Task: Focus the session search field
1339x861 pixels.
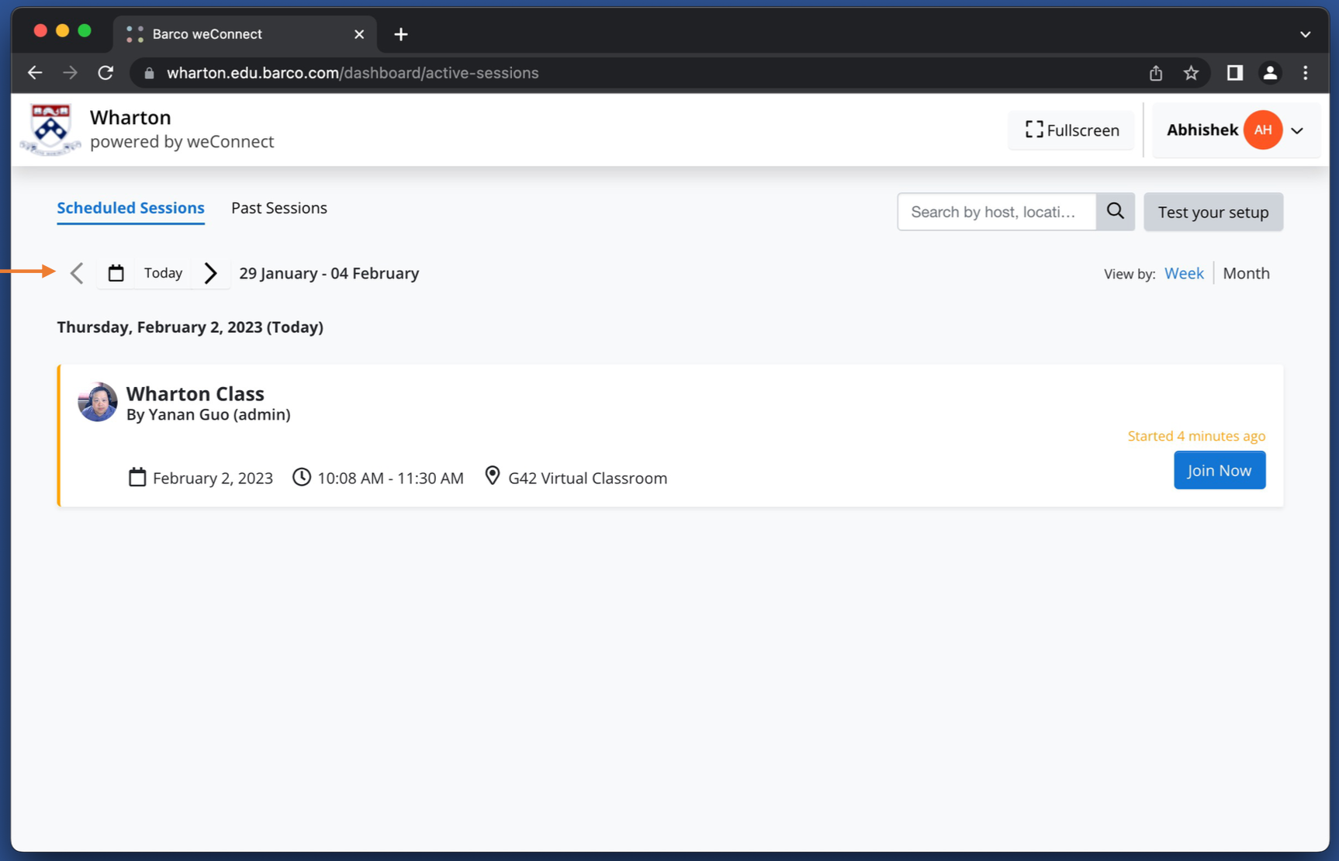Action: [997, 212]
